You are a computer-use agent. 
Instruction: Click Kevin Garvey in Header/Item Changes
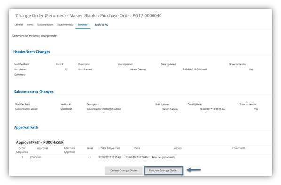click(x=138, y=69)
